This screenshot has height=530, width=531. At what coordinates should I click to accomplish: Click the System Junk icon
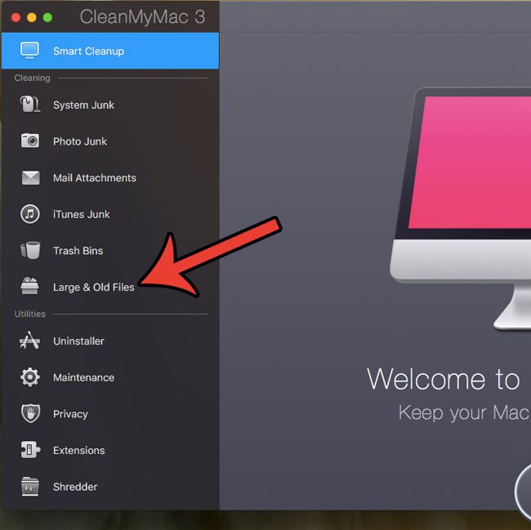[29, 105]
